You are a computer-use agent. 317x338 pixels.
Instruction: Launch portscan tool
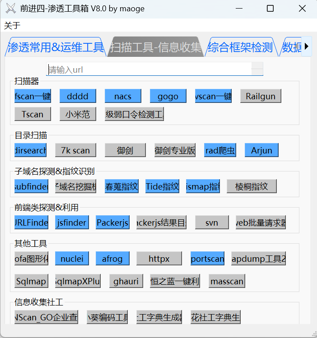(207, 258)
